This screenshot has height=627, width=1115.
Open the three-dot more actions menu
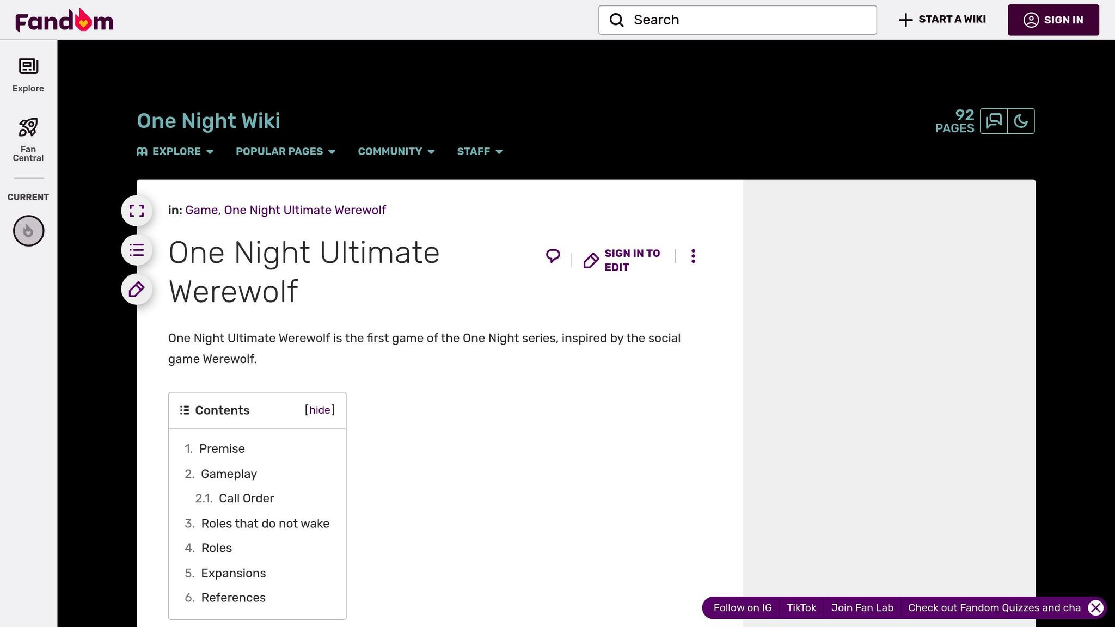693,256
